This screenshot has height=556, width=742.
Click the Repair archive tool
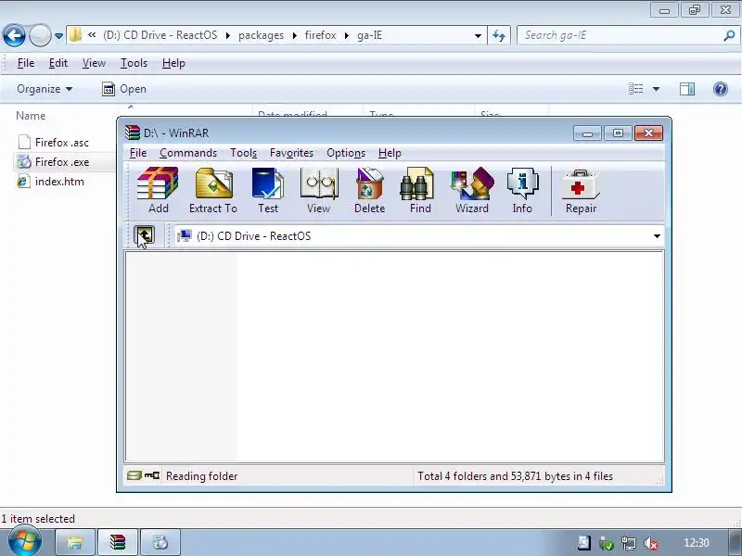(x=581, y=191)
